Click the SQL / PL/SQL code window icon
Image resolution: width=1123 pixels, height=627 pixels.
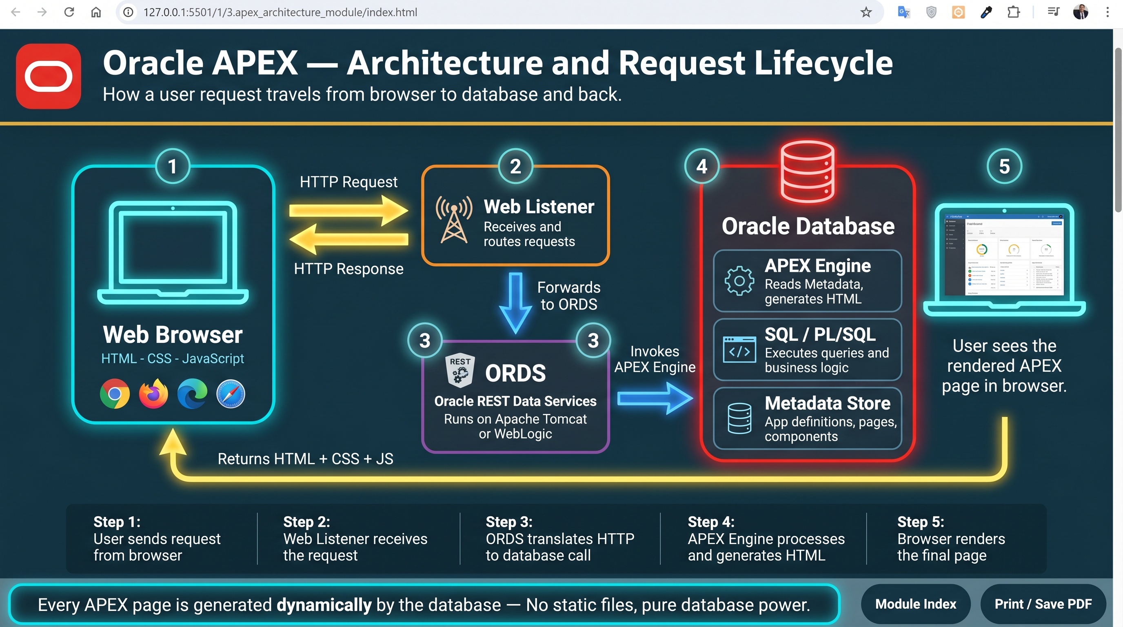(x=739, y=350)
